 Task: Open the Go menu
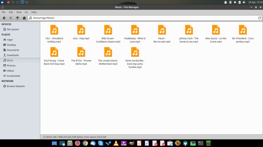tap(26, 12)
